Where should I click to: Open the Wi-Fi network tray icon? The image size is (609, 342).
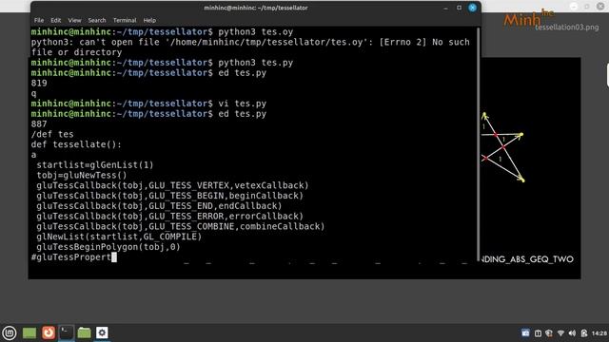560,333
